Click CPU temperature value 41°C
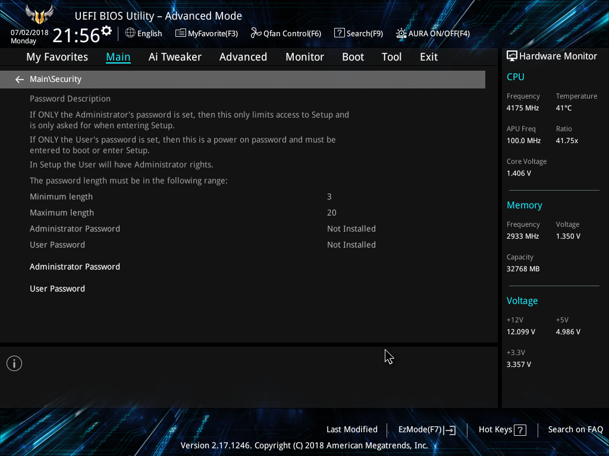The image size is (609, 456). tap(564, 108)
